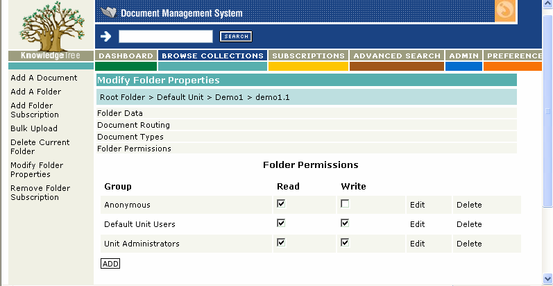The image size is (553, 286).
Task: Expand the Document Routing section
Action: click(133, 125)
